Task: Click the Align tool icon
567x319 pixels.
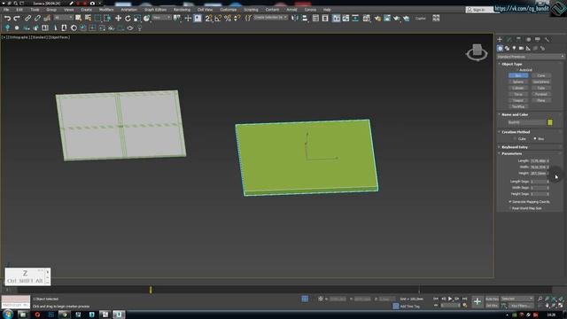Action: pos(305,18)
